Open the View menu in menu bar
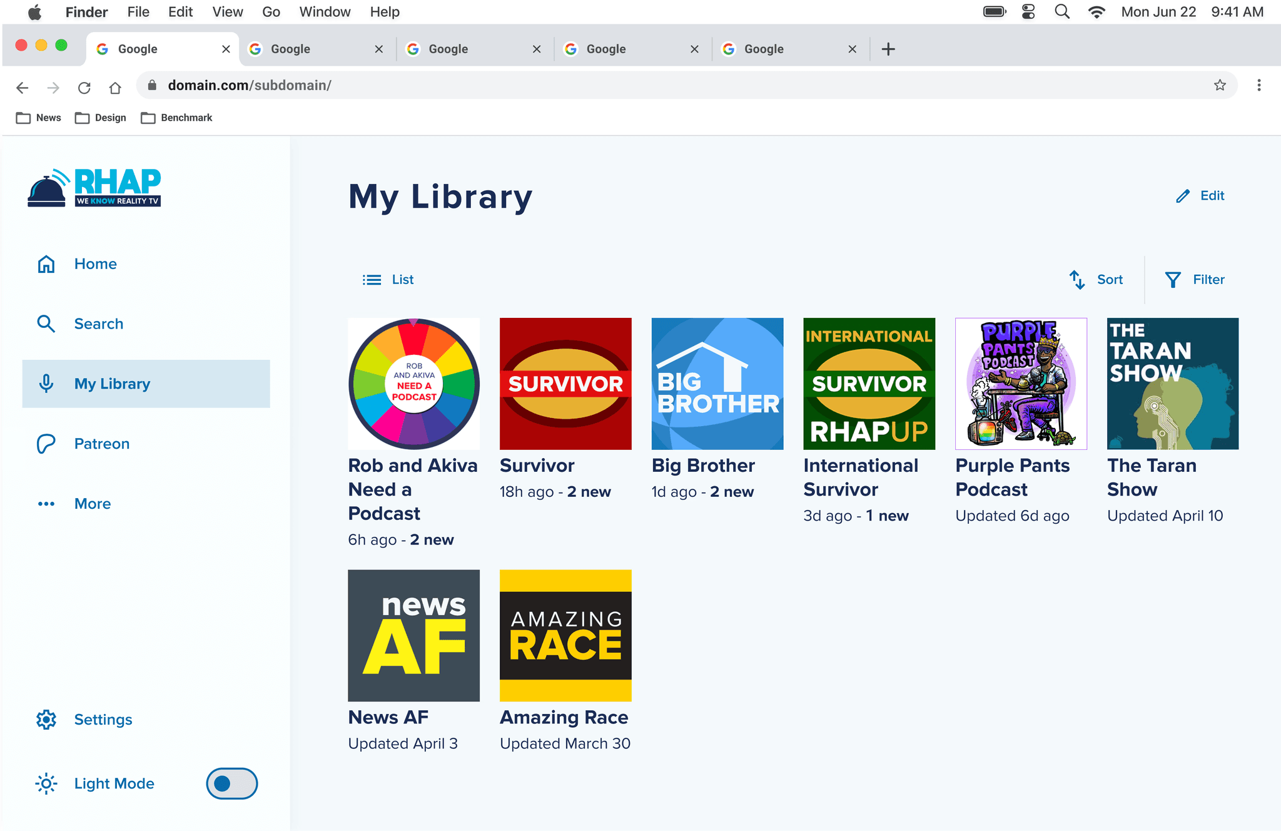The width and height of the screenshot is (1281, 831). pyautogui.click(x=228, y=12)
